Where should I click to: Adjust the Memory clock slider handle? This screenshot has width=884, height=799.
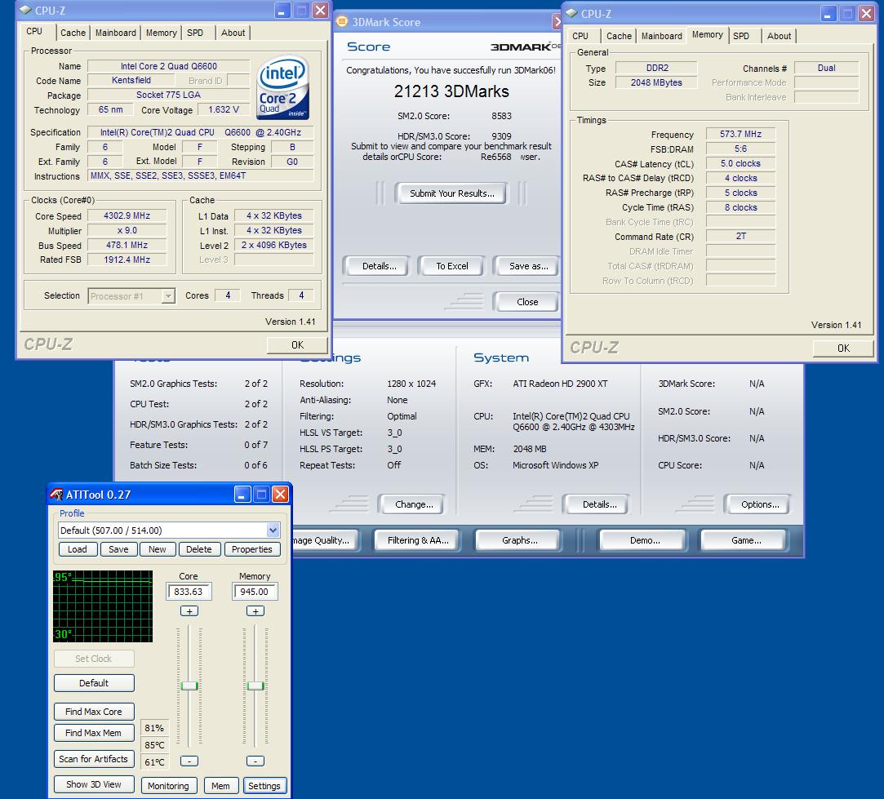[x=255, y=686]
